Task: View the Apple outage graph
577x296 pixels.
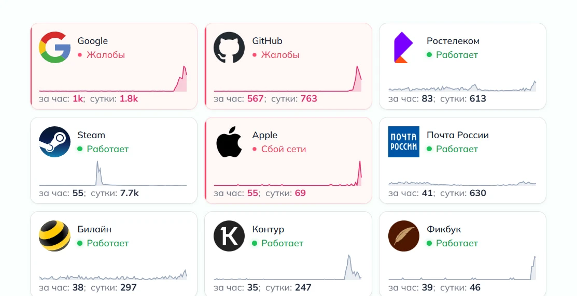Action: 288,173
